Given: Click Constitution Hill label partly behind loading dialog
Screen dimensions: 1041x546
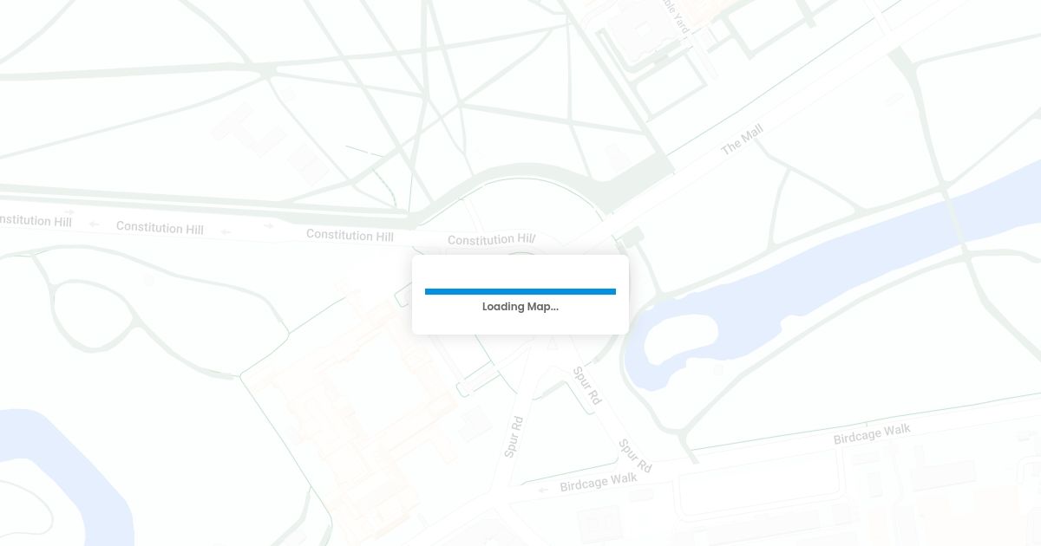Looking at the screenshot, I should 492,239.
